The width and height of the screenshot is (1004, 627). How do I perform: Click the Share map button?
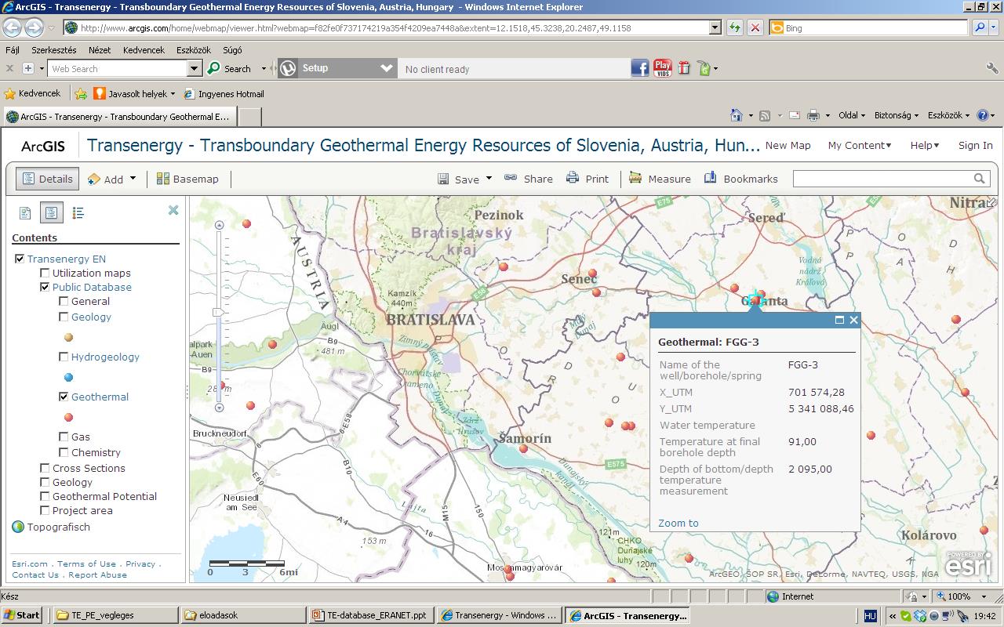[x=529, y=179]
